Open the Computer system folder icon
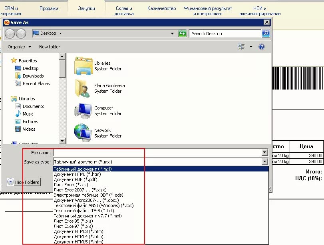This screenshot has width=324, height=245. [83, 111]
